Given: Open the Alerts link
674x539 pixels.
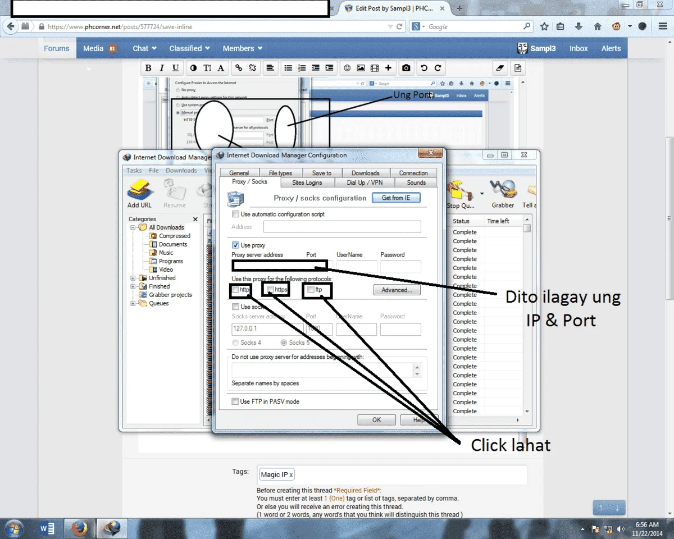Looking at the screenshot, I should 611,48.
